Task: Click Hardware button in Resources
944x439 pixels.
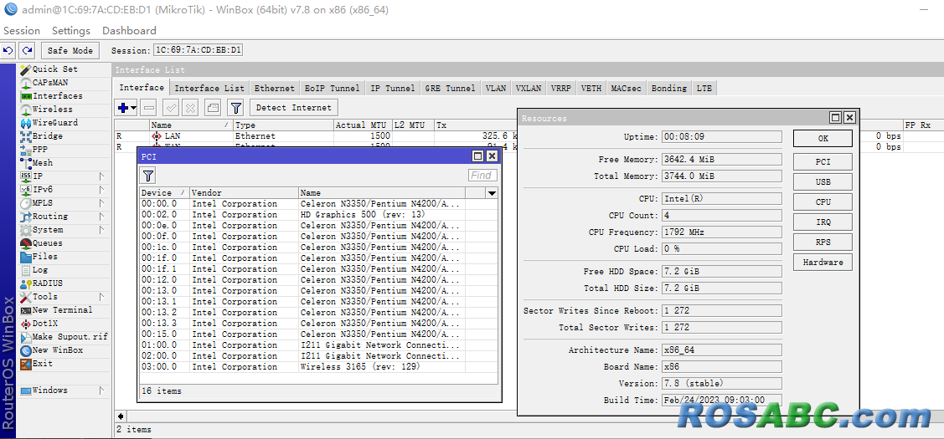Action: click(823, 263)
